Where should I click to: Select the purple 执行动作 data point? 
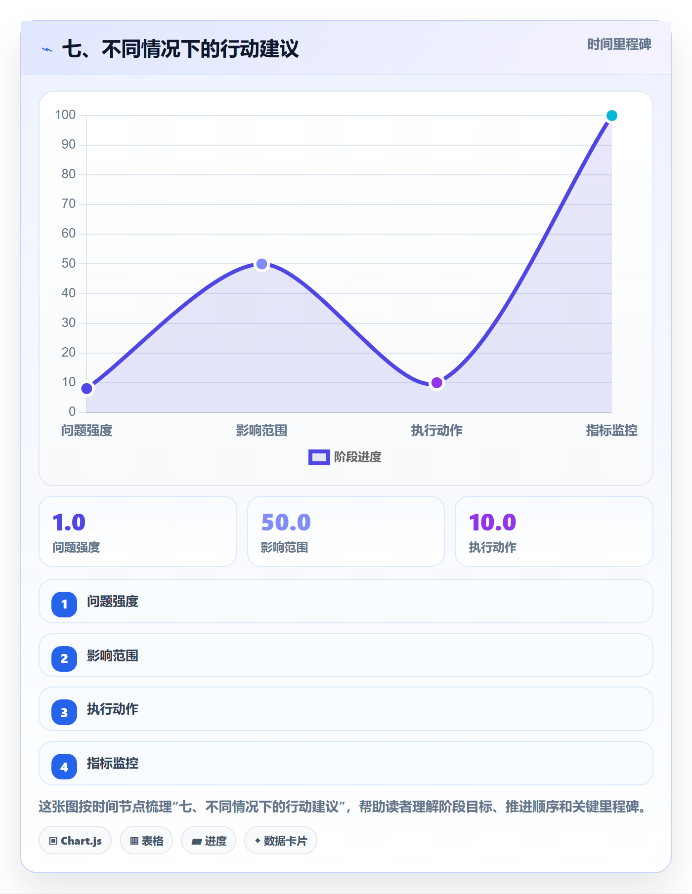click(x=437, y=383)
